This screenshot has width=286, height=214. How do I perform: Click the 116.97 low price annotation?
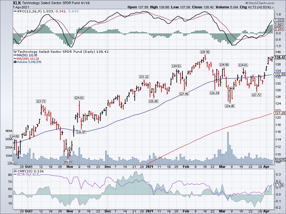point(81,132)
